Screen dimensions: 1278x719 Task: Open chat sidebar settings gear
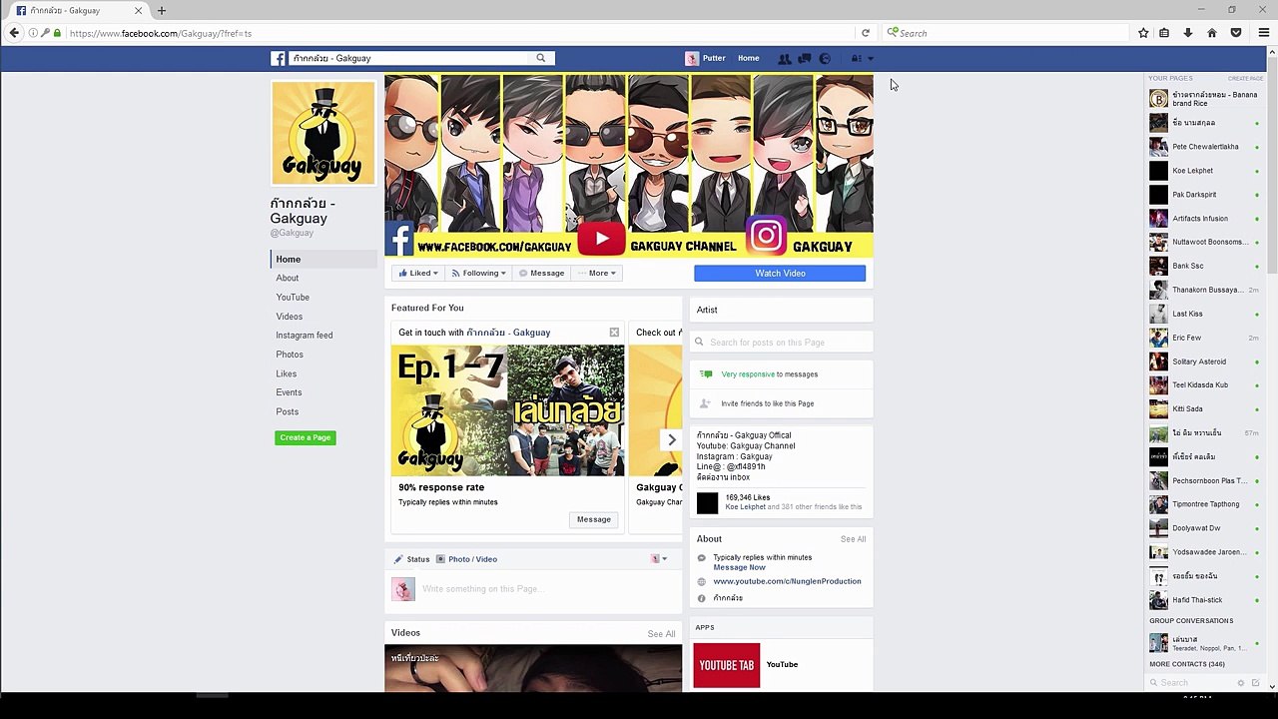pos(1241,683)
